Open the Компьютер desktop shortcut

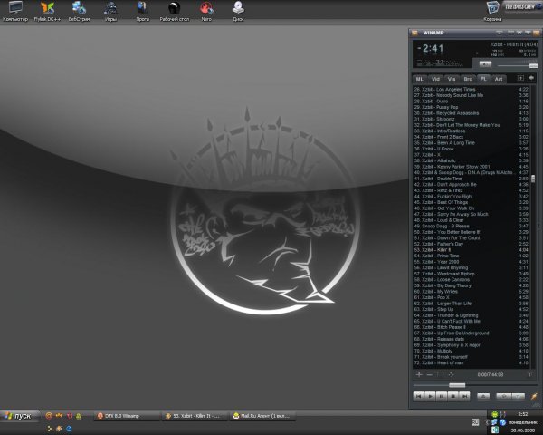pyautogui.click(x=15, y=11)
